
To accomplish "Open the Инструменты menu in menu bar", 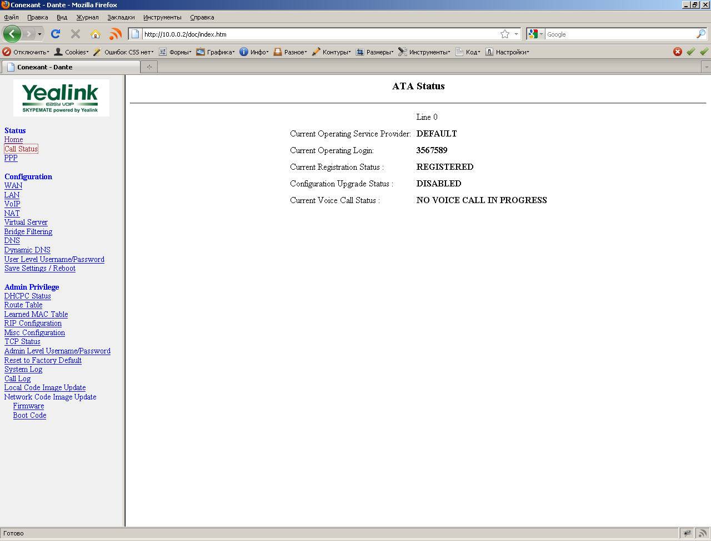I will [162, 17].
